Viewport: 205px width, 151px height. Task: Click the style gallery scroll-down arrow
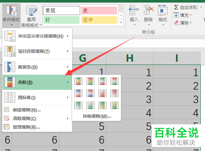[x=121, y=15]
